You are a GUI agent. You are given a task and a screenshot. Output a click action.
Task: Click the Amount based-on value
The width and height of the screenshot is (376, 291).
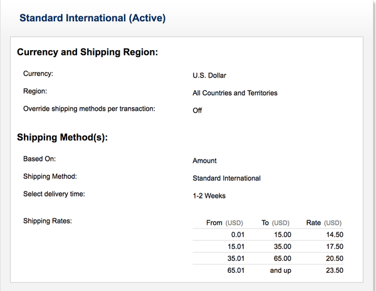coord(204,161)
